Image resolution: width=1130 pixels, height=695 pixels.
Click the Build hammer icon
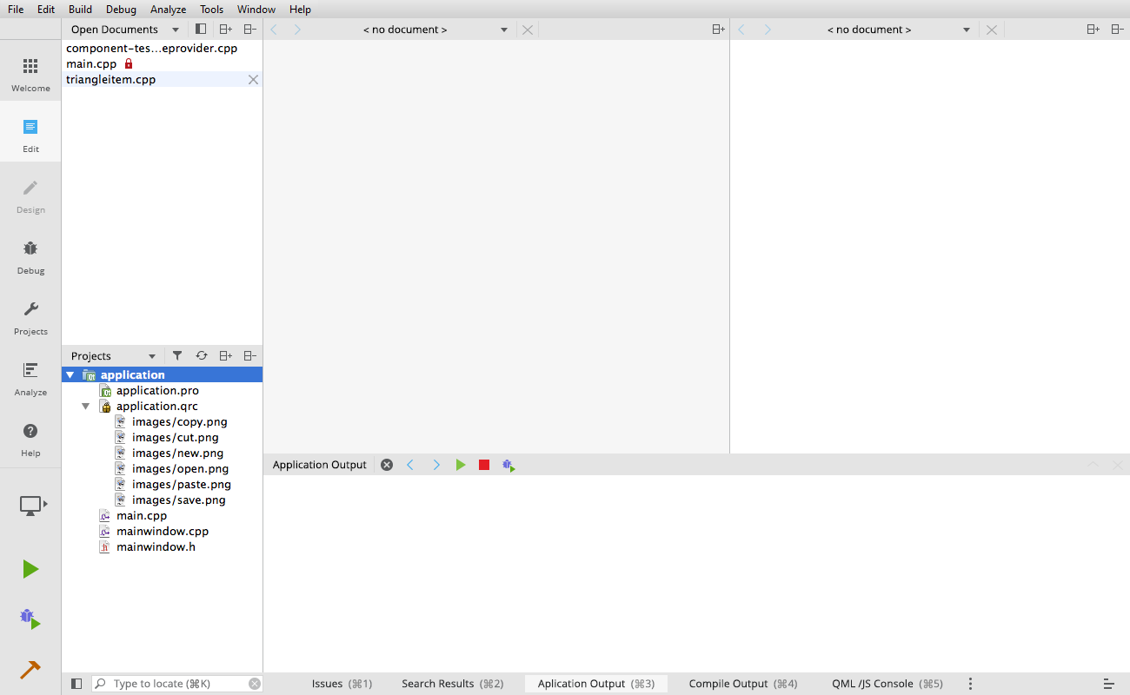click(30, 670)
